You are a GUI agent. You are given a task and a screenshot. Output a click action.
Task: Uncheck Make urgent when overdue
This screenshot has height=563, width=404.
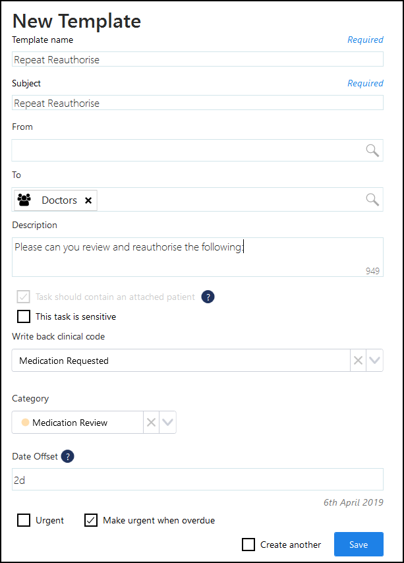point(91,520)
